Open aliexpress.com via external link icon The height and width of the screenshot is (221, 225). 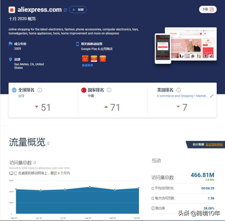(x=65, y=10)
